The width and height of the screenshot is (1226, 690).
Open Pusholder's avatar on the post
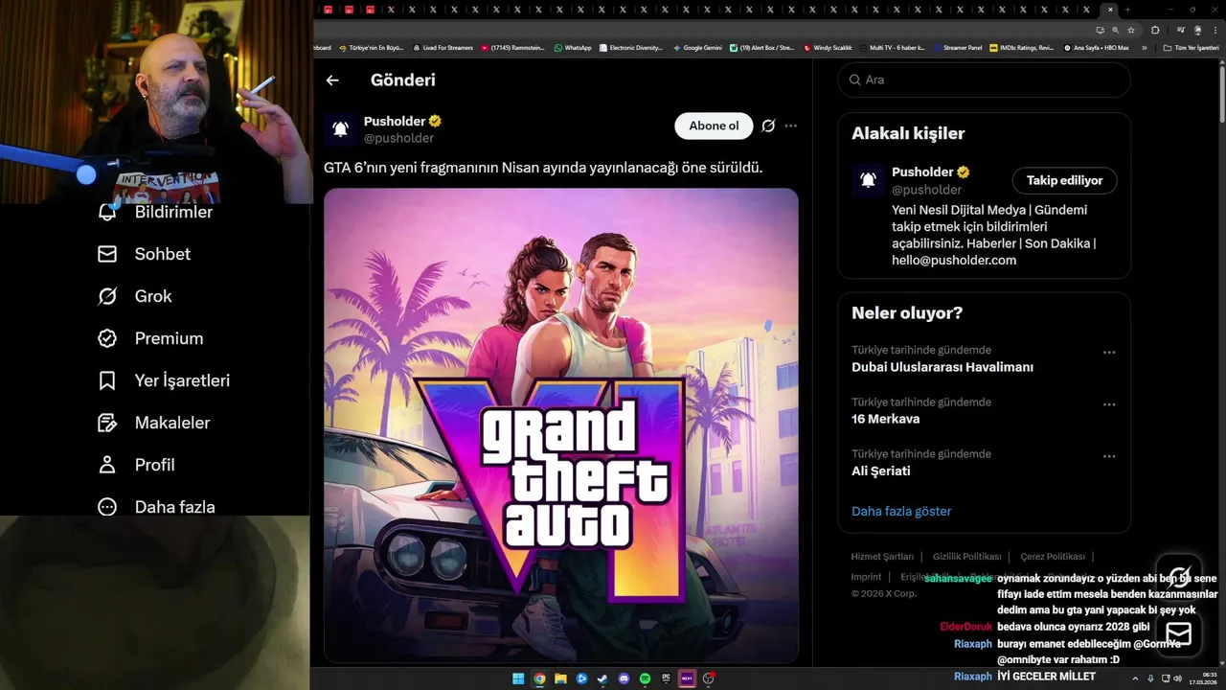pos(340,129)
